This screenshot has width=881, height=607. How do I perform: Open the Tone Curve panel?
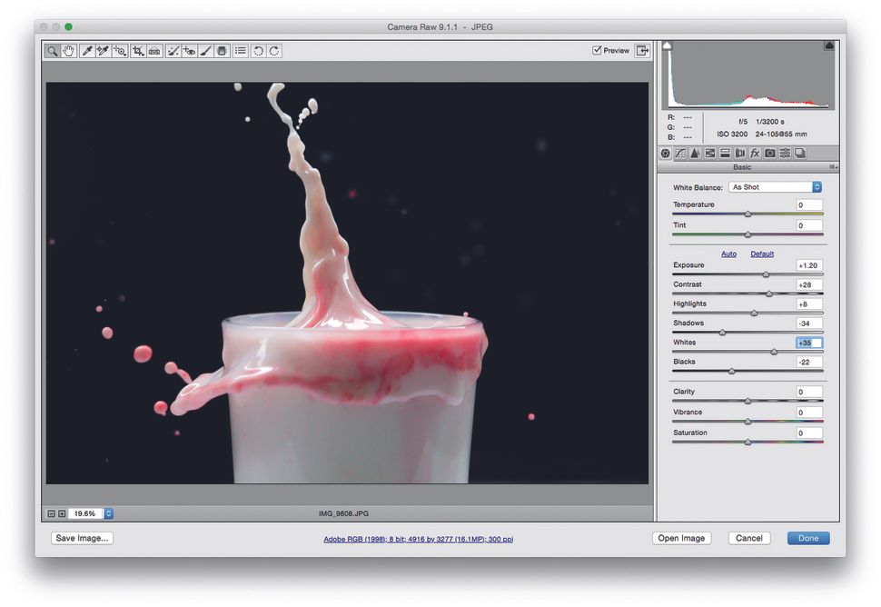[x=681, y=153]
